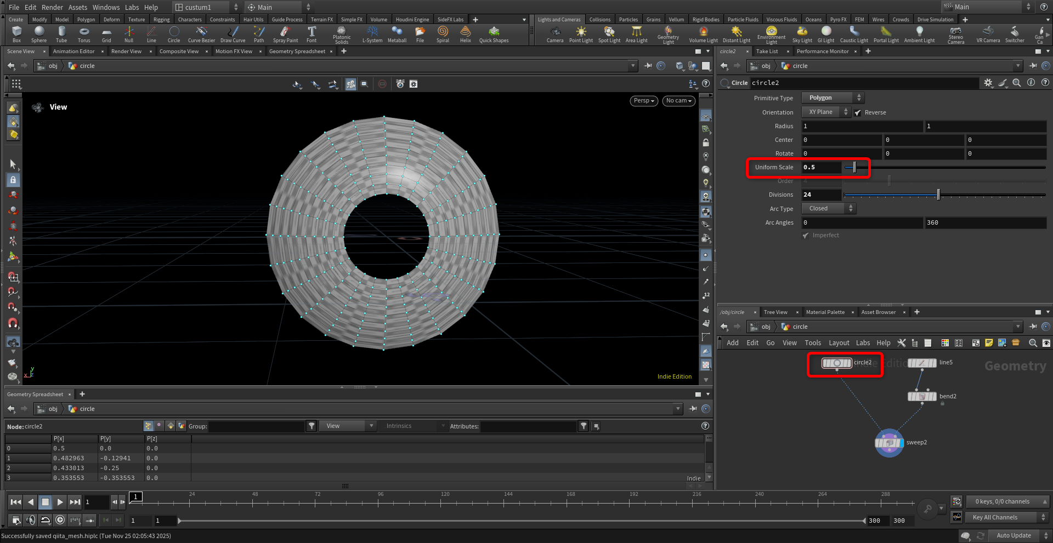This screenshot has width=1053, height=543.
Task: Switch to the Render View tab
Action: coord(126,52)
